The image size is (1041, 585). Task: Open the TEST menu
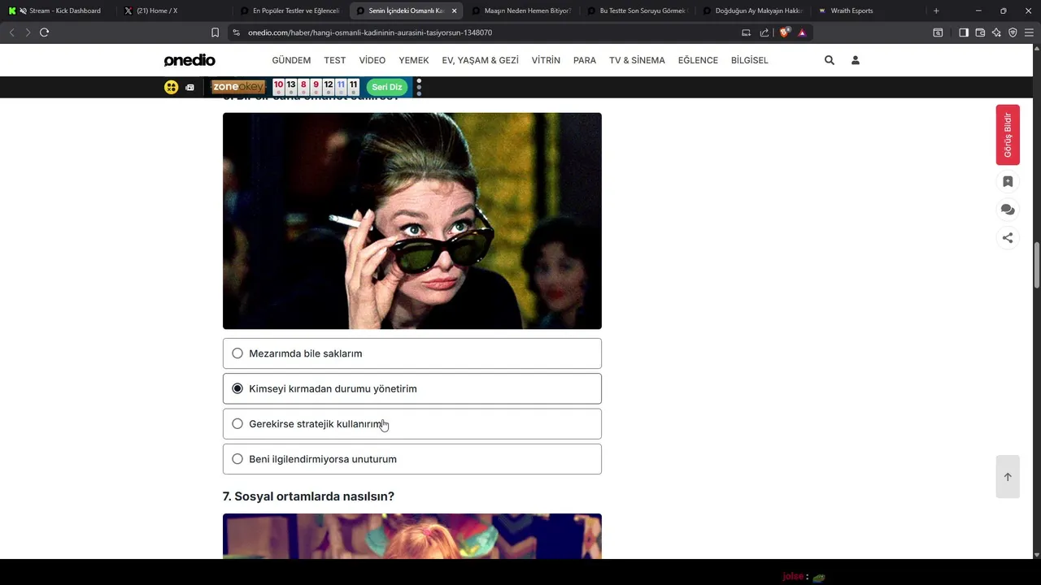335,60
